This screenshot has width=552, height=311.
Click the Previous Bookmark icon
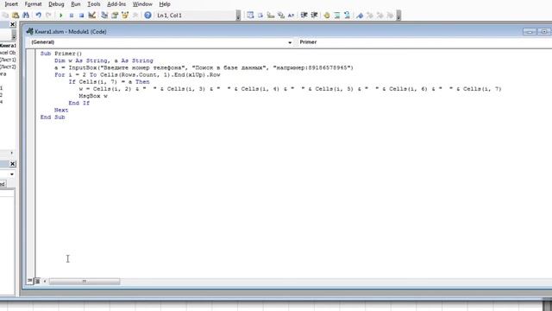(379, 16)
